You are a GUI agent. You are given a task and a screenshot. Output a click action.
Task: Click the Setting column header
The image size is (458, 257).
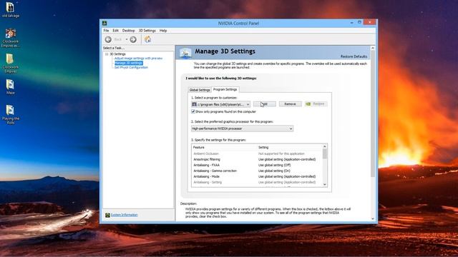289,148
